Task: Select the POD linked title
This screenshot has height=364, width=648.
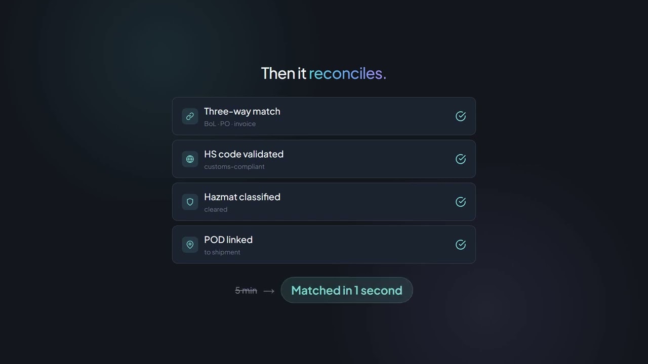Action: pos(228,240)
